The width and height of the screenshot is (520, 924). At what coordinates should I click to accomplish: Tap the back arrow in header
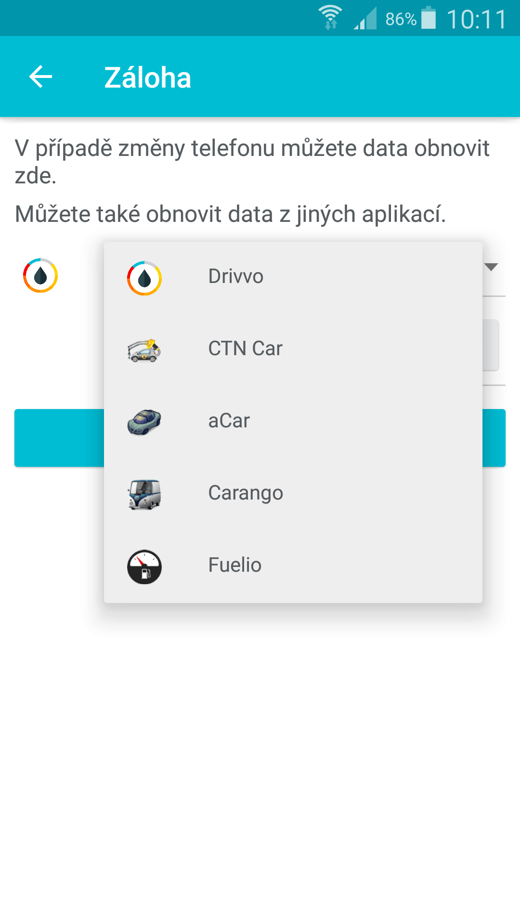(40, 77)
